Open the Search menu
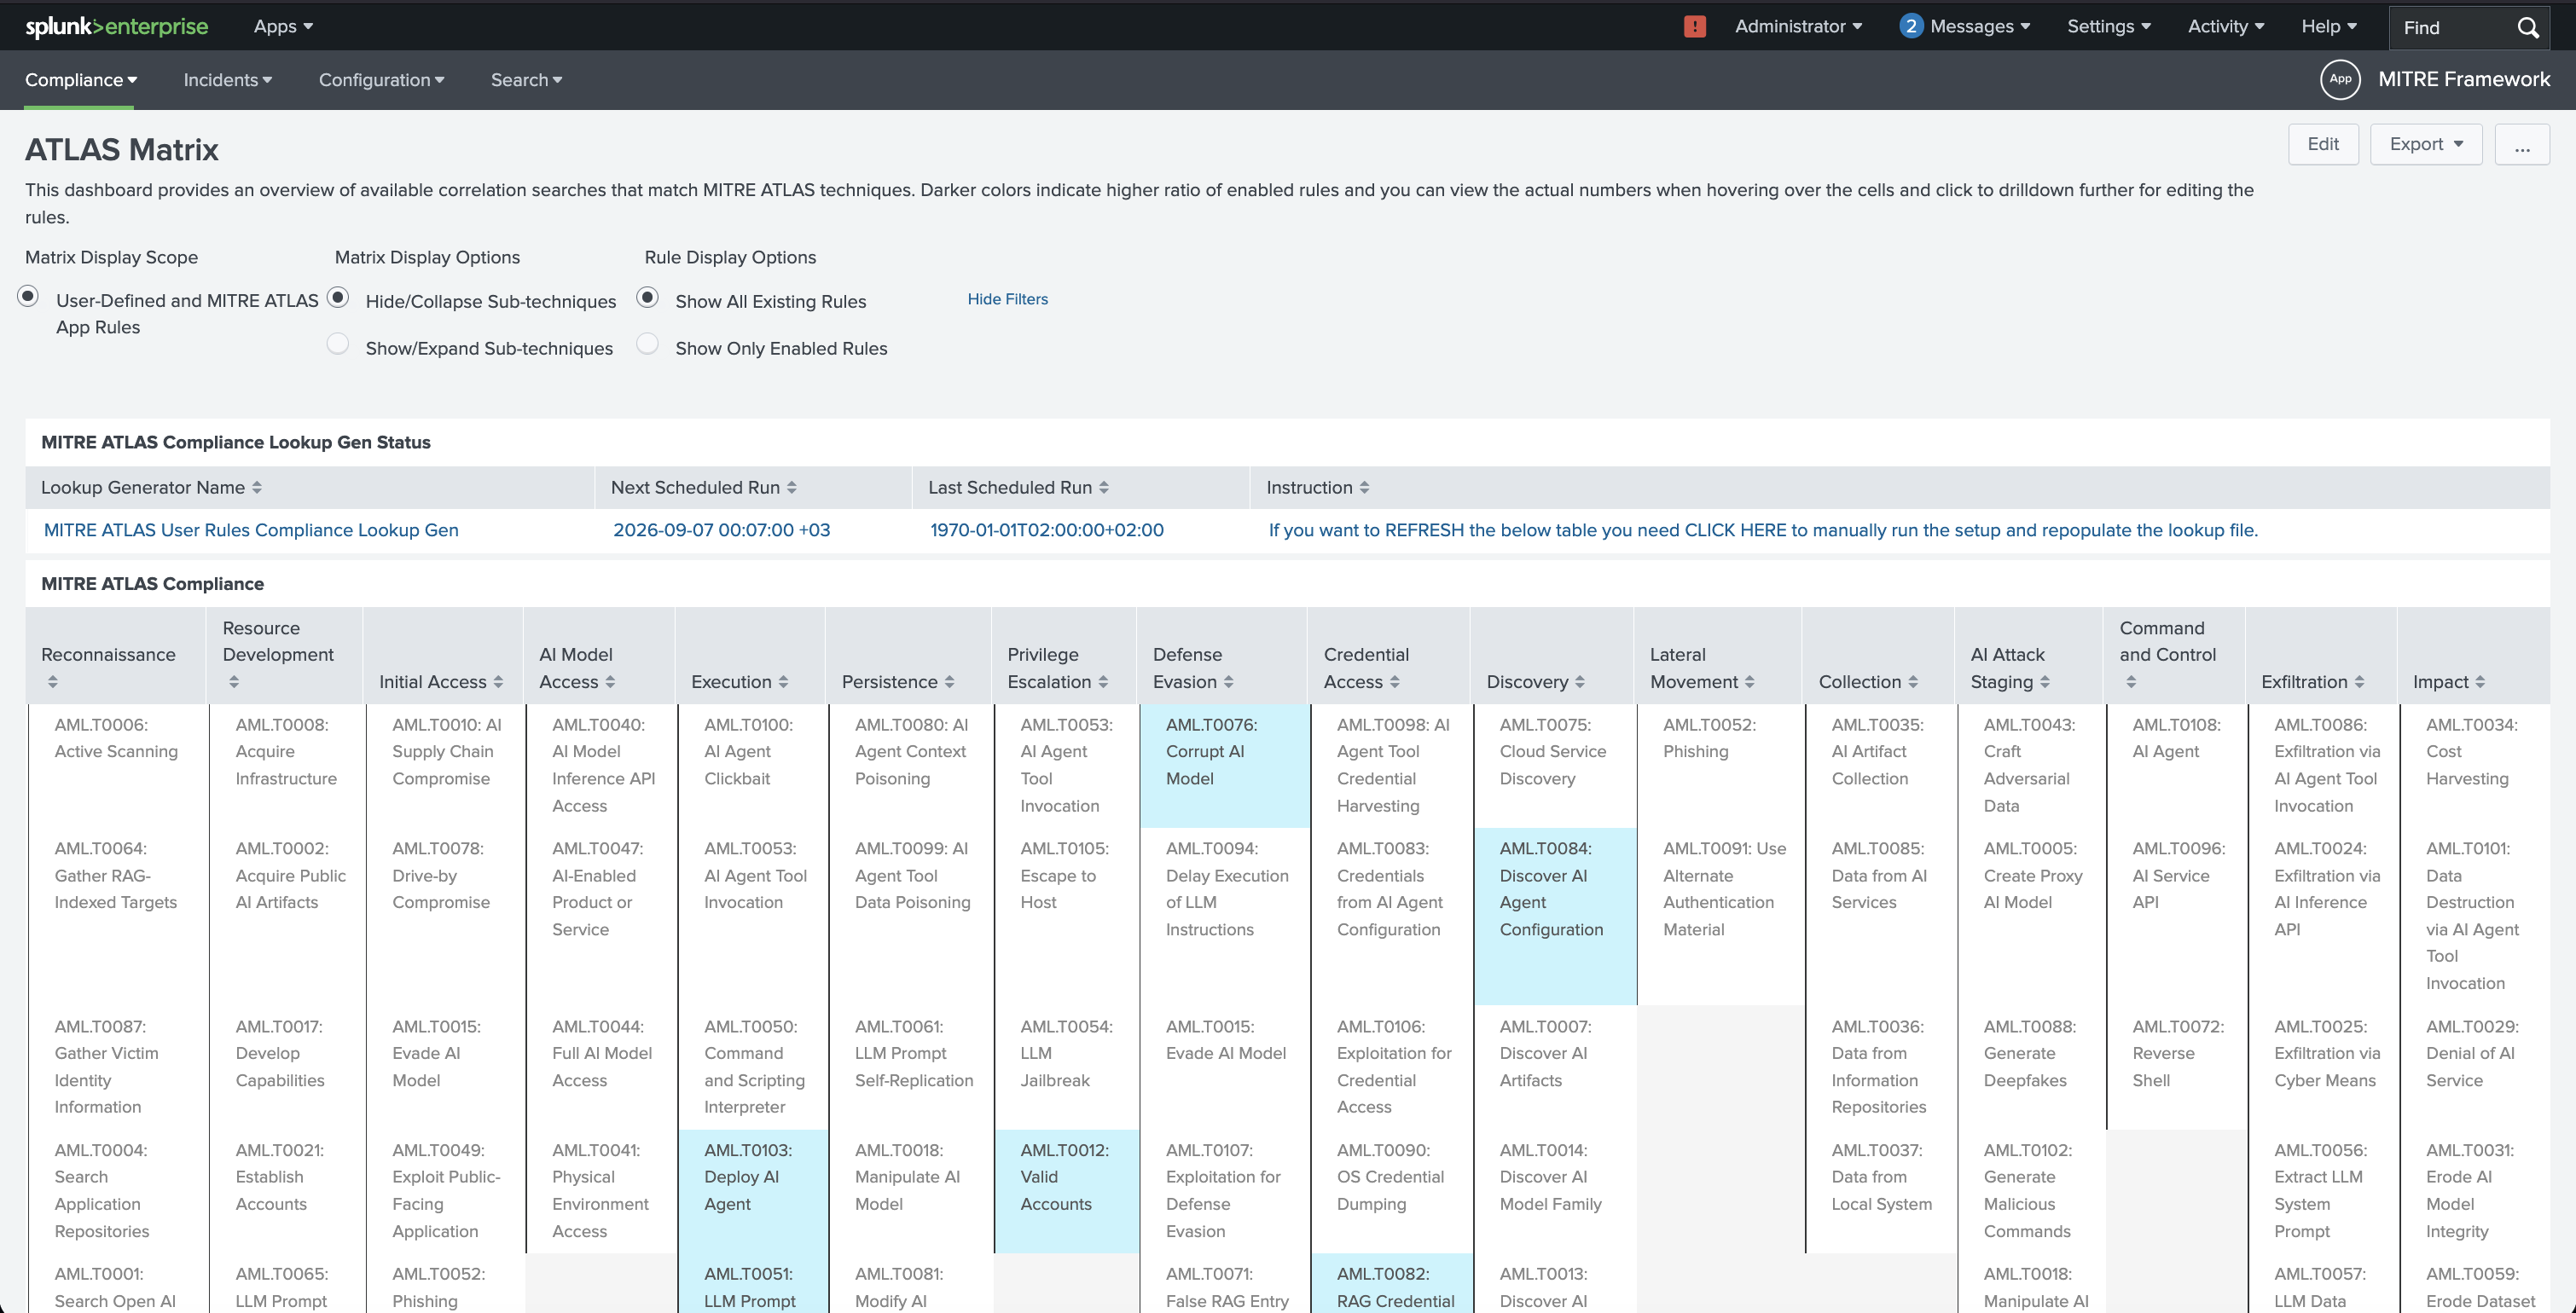Image resolution: width=2576 pixels, height=1313 pixels. coord(526,80)
